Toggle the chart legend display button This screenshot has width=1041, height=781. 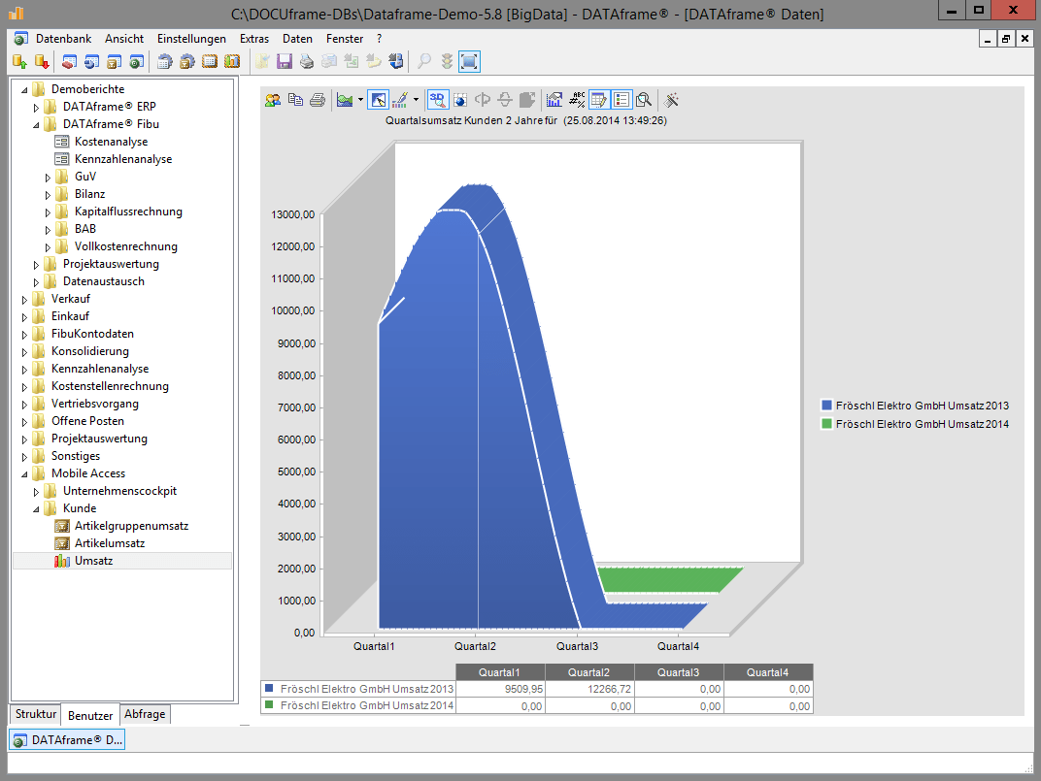pyautogui.click(x=621, y=99)
